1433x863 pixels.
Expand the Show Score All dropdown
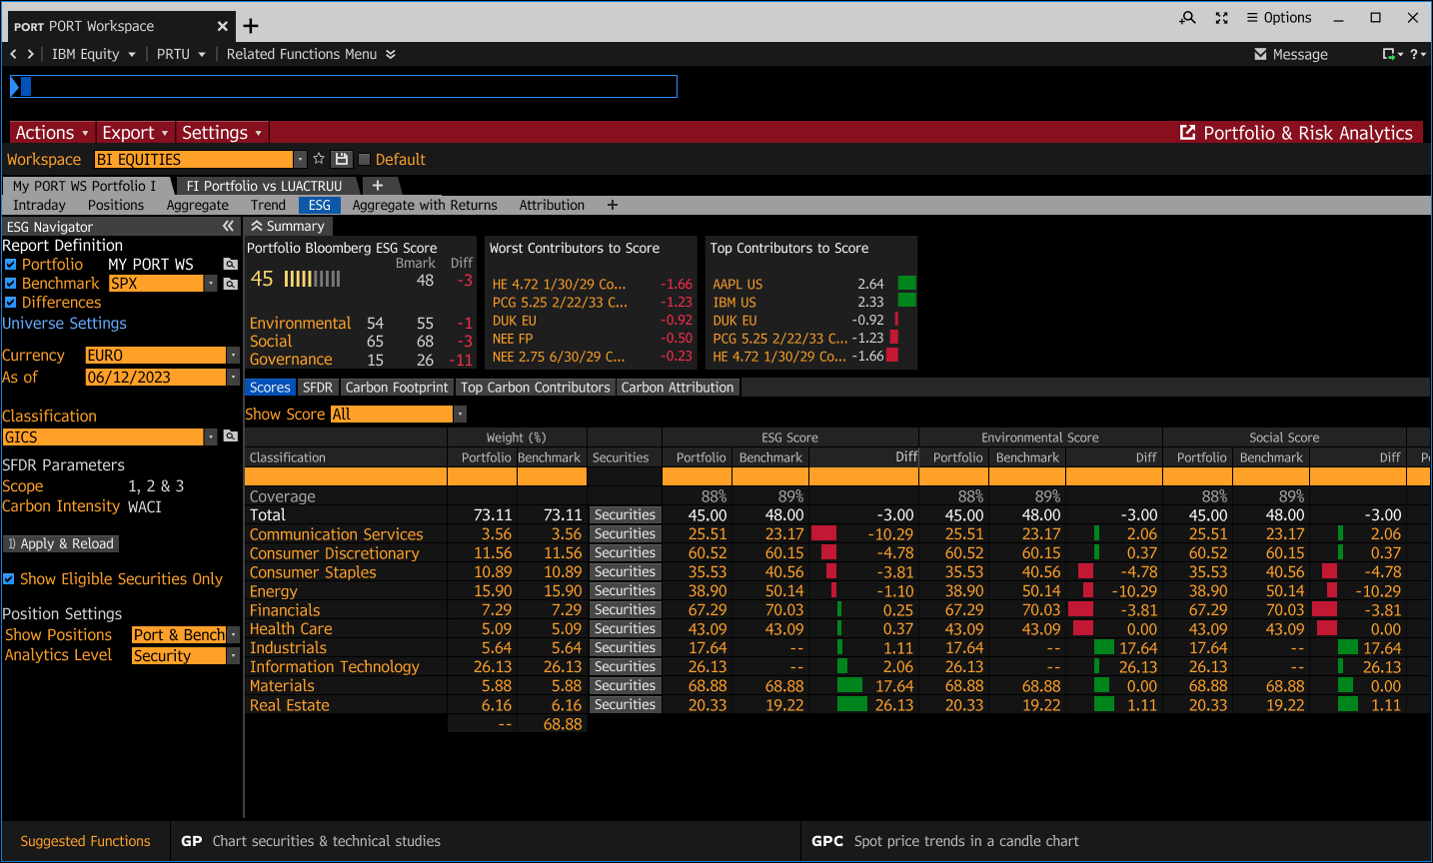coord(460,415)
